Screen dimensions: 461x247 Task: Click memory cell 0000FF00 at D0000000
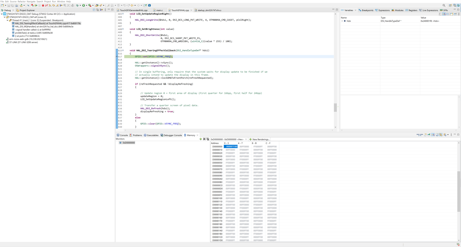pyautogui.click(x=231, y=147)
